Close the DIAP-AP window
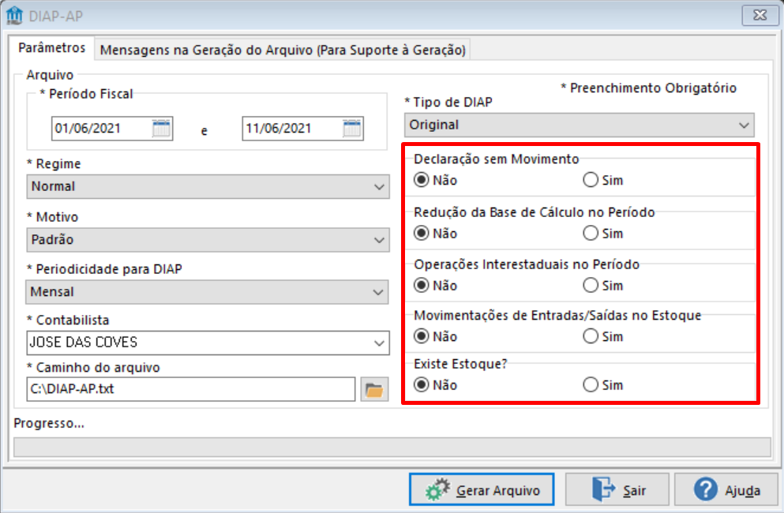 point(760,16)
